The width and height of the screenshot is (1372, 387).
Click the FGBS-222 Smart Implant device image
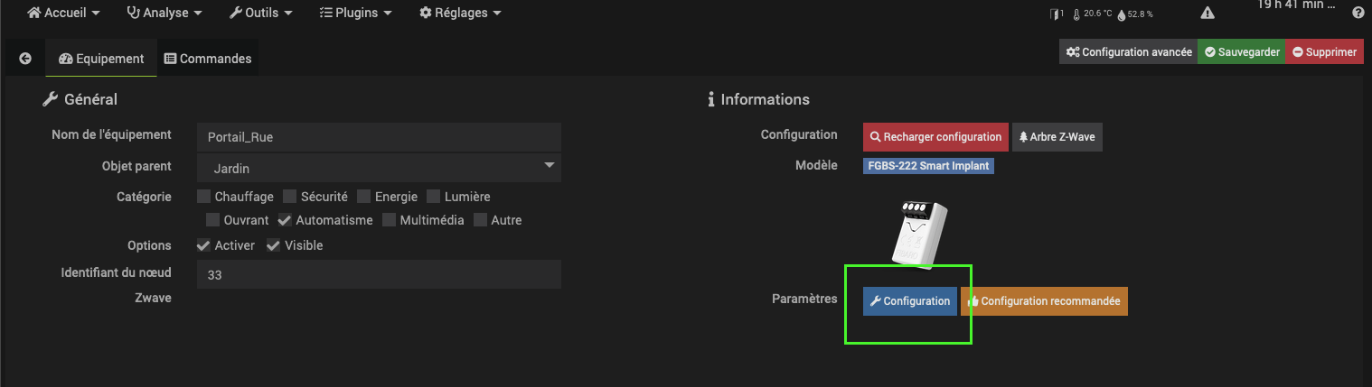point(917,233)
